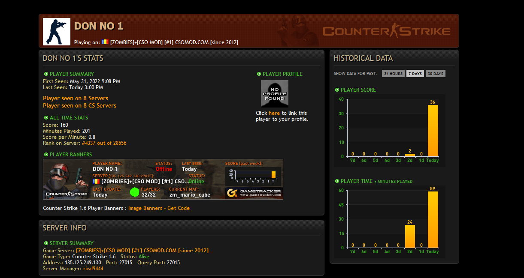Switch to 30 Days historical data
Screen dimensions: 524x278
tap(435, 74)
